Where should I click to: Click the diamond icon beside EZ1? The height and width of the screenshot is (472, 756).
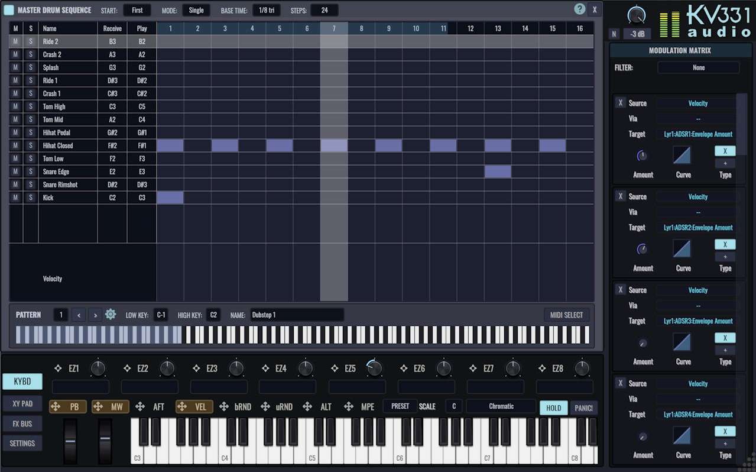point(58,368)
